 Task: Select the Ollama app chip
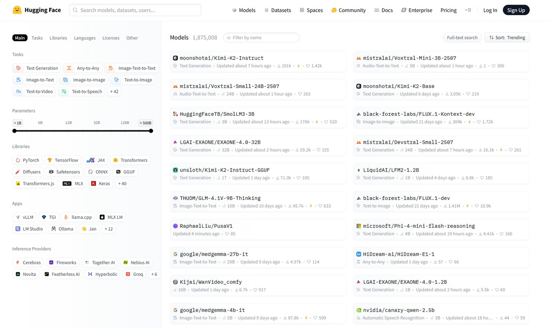point(62,229)
